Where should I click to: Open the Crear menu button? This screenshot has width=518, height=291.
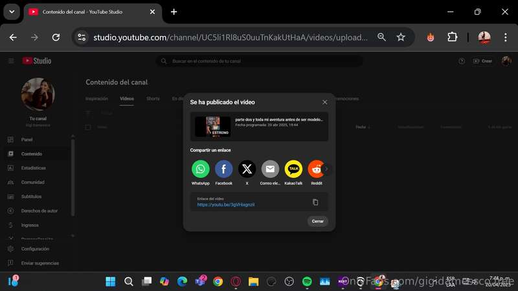tap(482, 61)
